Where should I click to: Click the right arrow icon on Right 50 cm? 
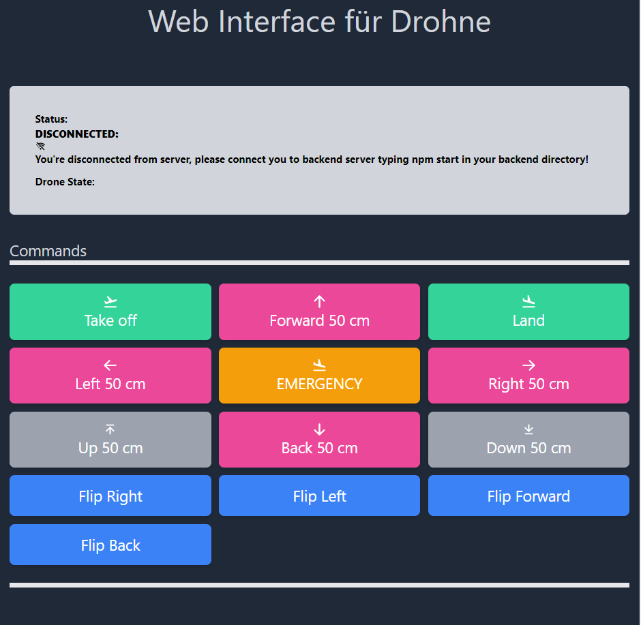(528, 364)
